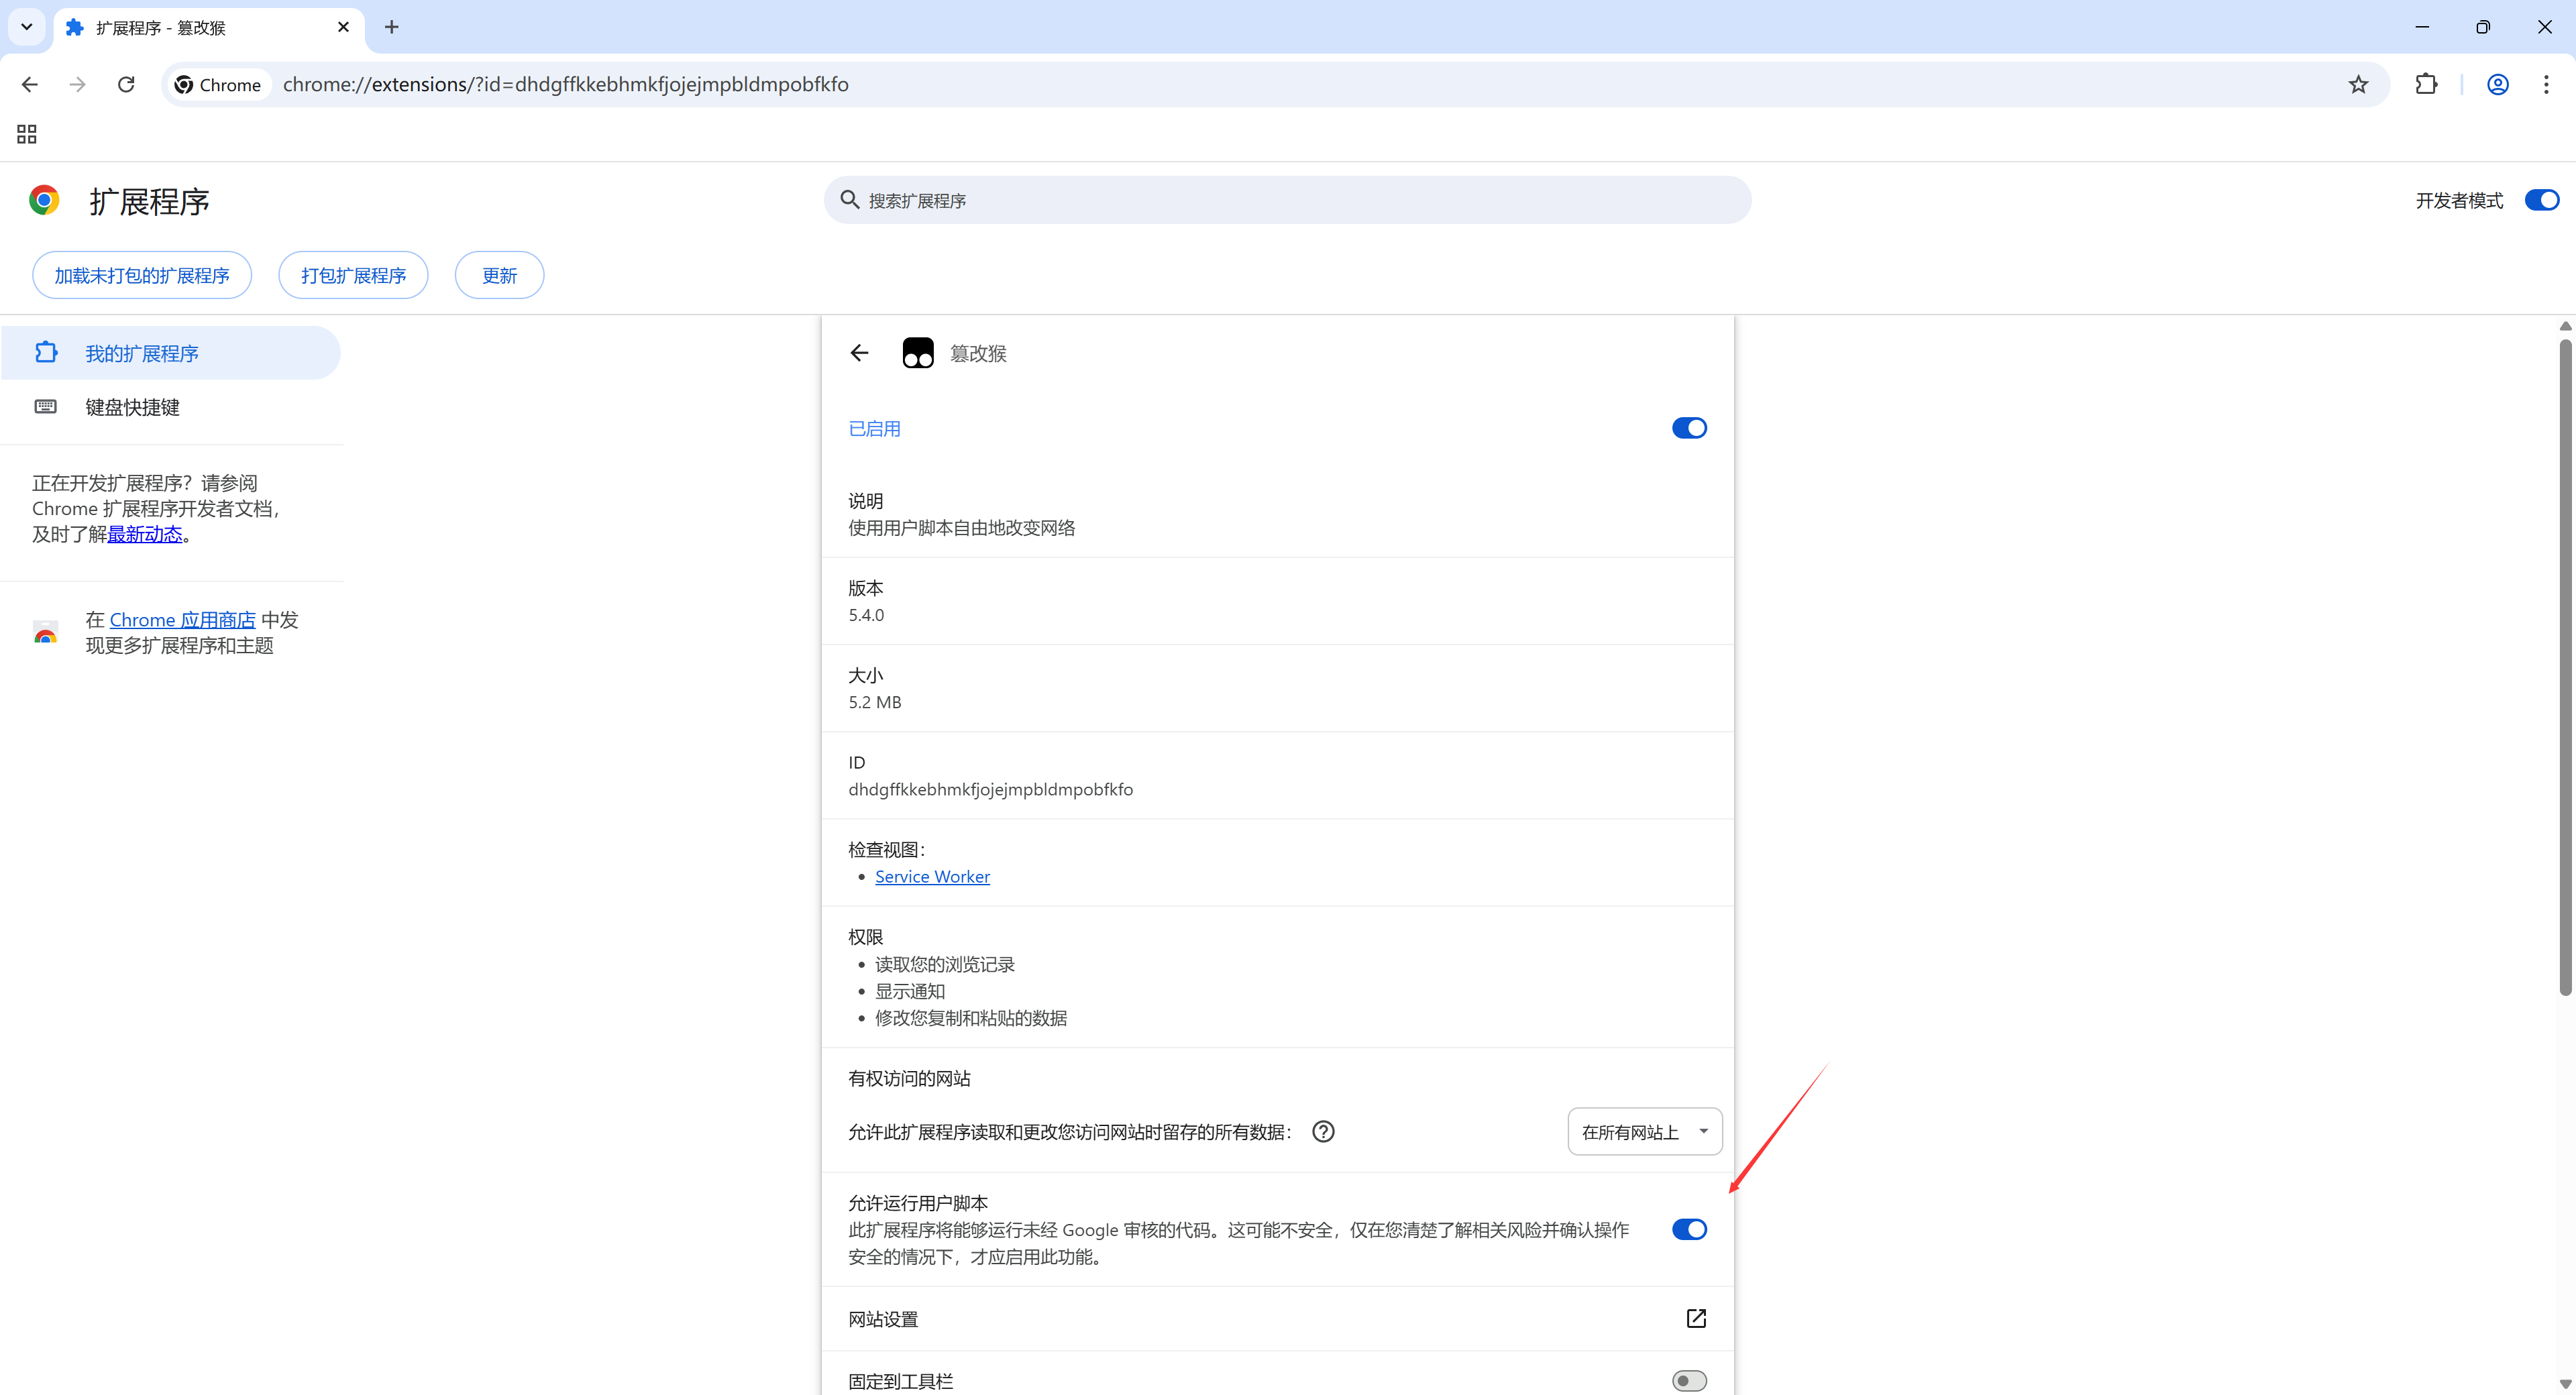
Task: Click the 搜索扩展程序 search field
Action: tap(1286, 200)
